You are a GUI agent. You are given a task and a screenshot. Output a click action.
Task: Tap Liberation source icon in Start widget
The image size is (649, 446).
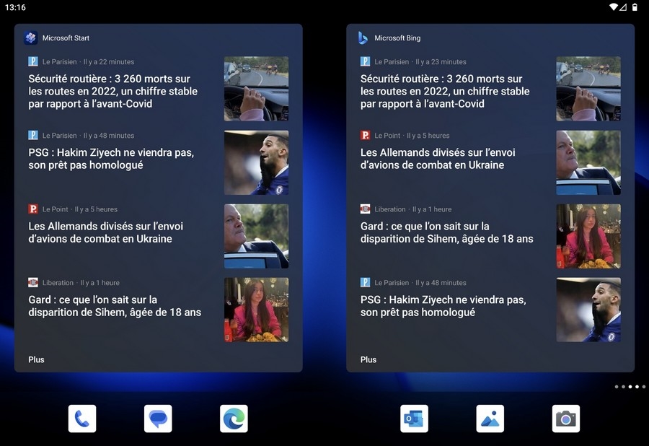(x=33, y=282)
